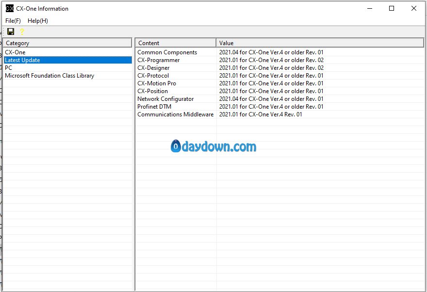Click the Category column header

click(67, 43)
